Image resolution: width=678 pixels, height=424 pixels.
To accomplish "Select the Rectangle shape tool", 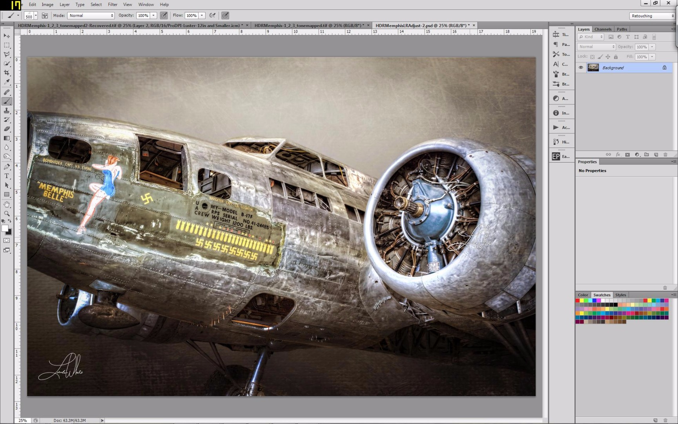I will [x=7, y=194].
